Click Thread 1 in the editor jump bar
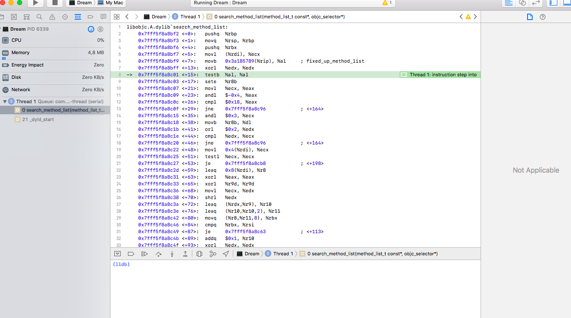This screenshot has height=318, width=571. [186, 17]
